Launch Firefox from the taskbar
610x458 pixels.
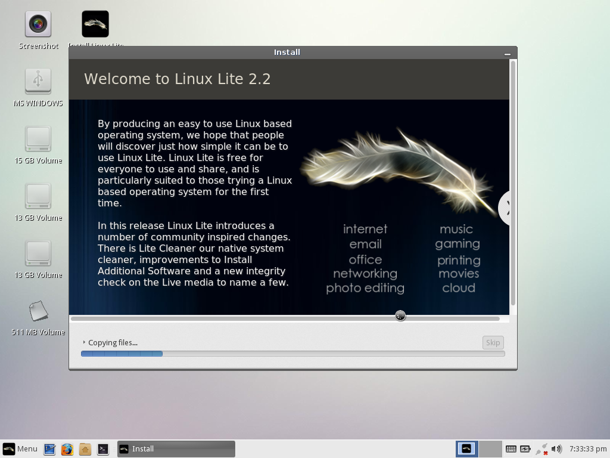click(x=67, y=449)
